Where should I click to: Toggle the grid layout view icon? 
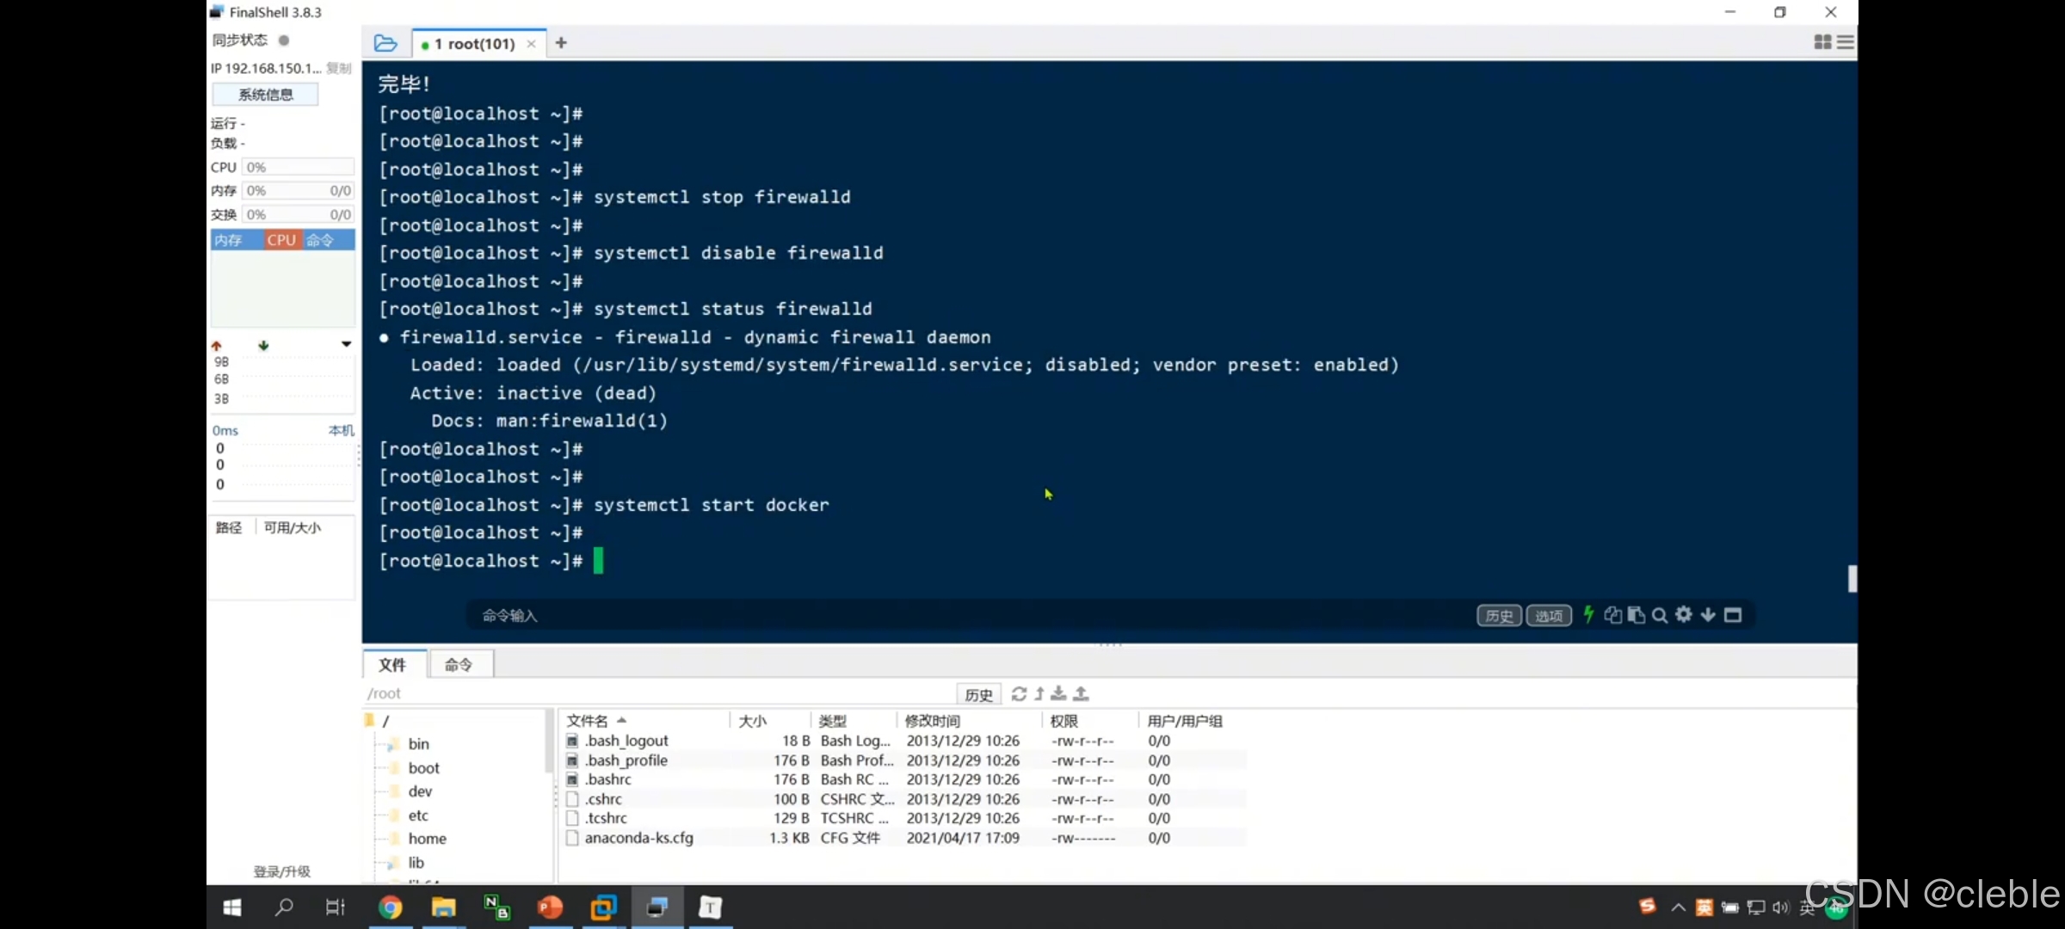[1822, 42]
